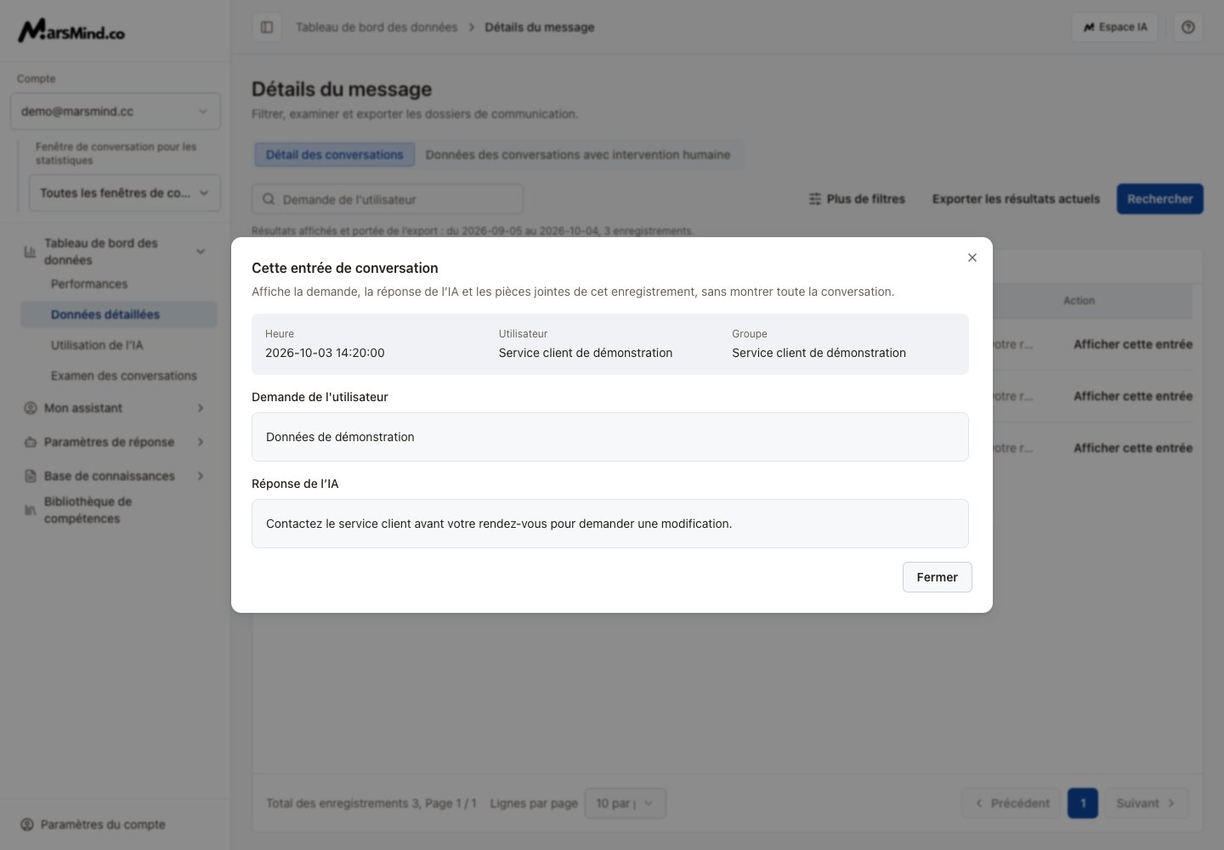Click the Paramètres du compte icon
Image resolution: width=1224 pixels, height=850 pixels.
(27, 824)
